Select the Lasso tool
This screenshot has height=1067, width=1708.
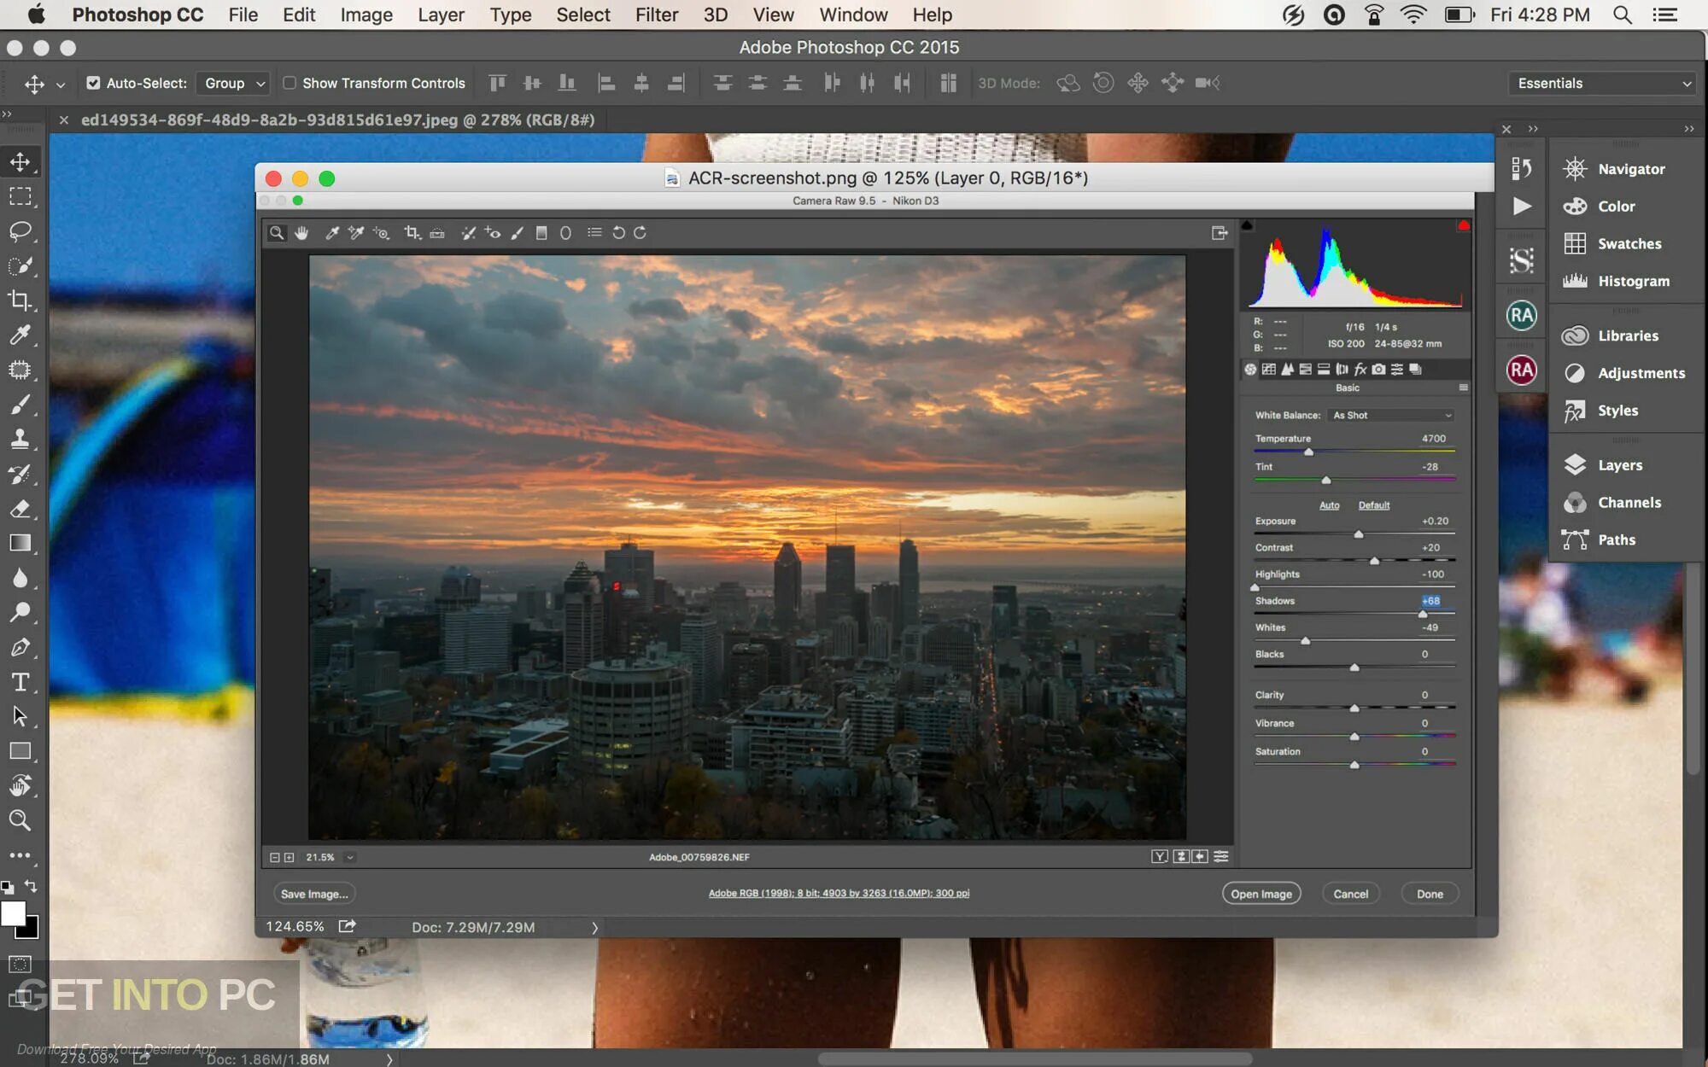(20, 231)
